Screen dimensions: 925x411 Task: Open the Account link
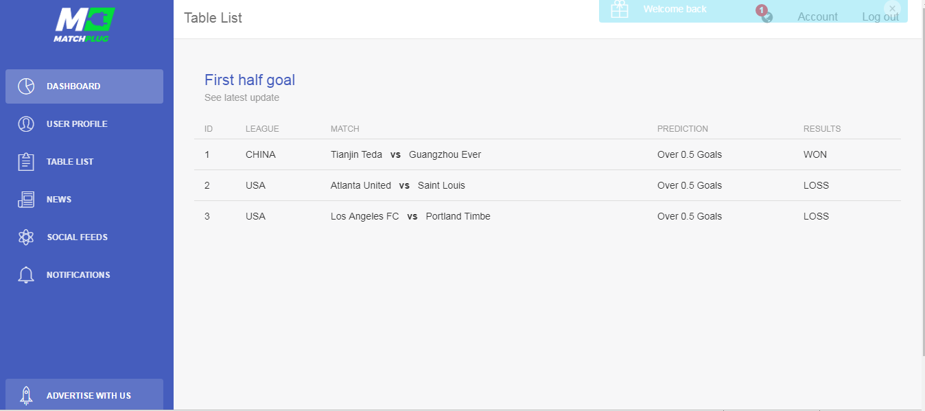click(817, 16)
